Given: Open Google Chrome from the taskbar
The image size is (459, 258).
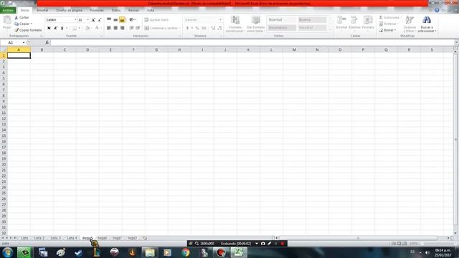Looking at the screenshot, I should coord(185,252).
